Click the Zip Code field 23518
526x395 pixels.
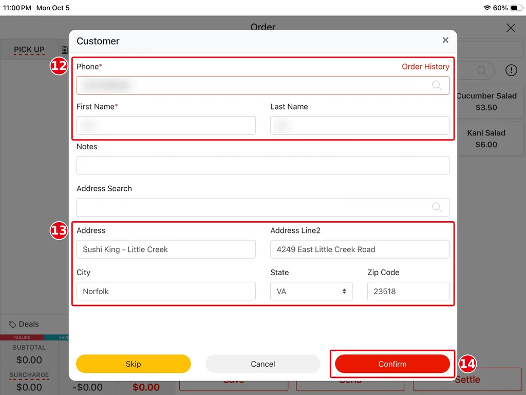pyautogui.click(x=408, y=291)
